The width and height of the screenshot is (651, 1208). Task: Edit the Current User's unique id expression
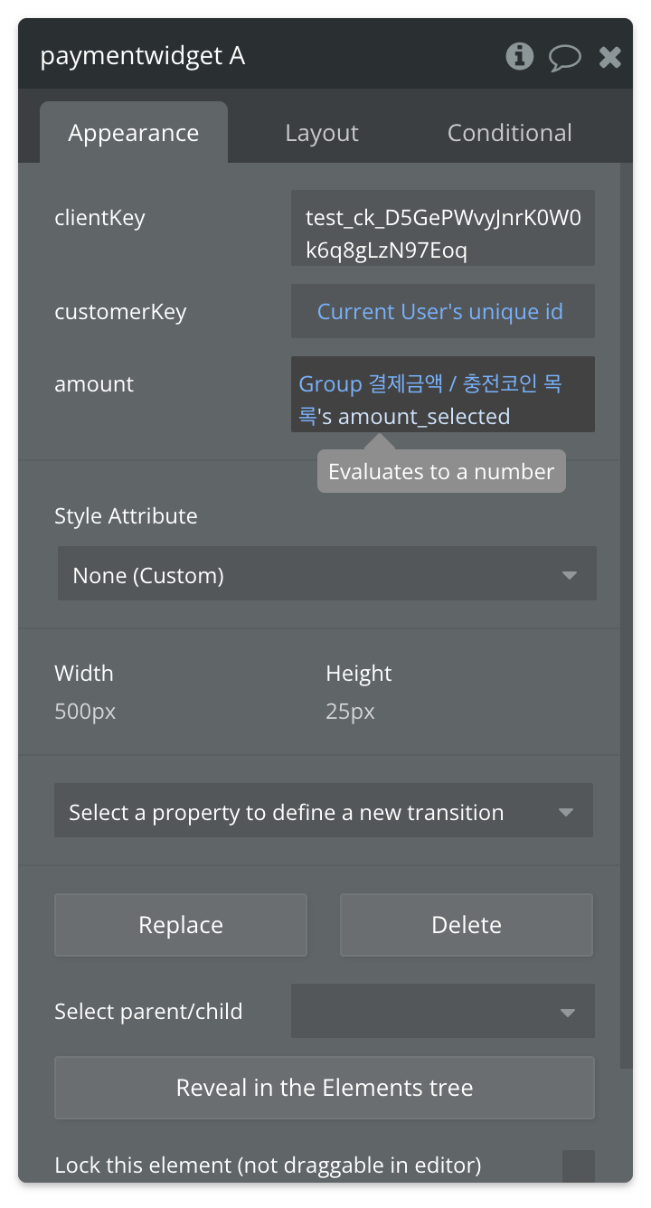pyautogui.click(x=440, y=312)
